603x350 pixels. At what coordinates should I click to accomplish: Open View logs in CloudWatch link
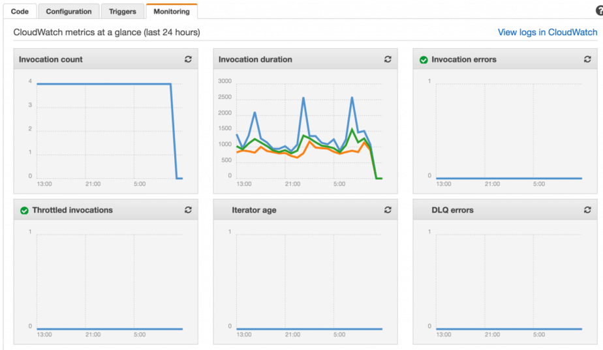(547, 32)
